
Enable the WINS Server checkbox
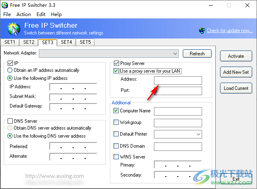pyautogui.click(x=116, y=156)
